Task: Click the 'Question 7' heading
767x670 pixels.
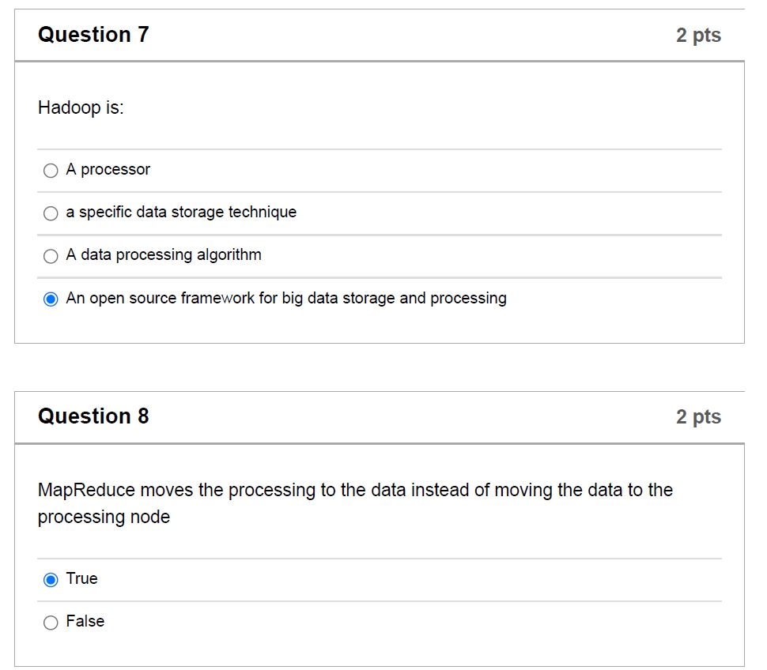Action: coord(93,35)
